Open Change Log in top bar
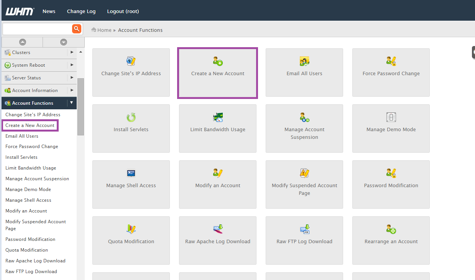 (81, 12)
